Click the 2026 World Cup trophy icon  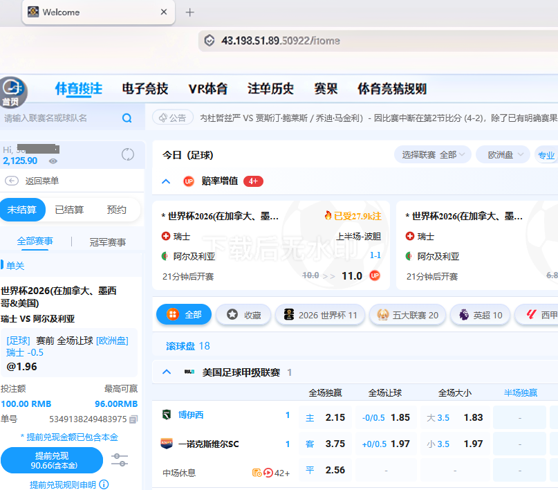coord(289,314)
